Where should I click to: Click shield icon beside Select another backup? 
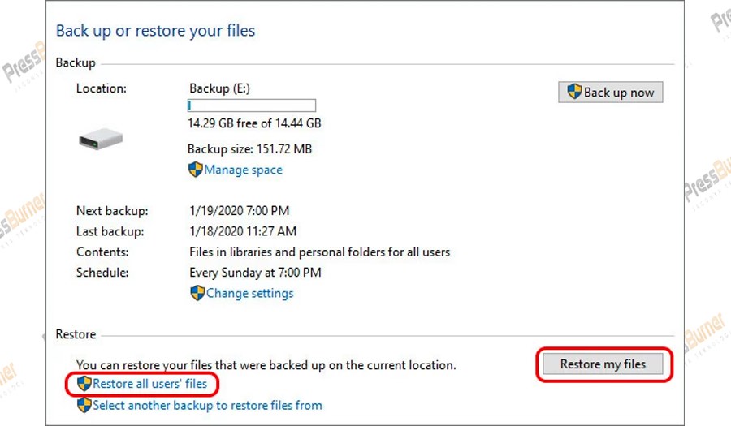[84, 405]
